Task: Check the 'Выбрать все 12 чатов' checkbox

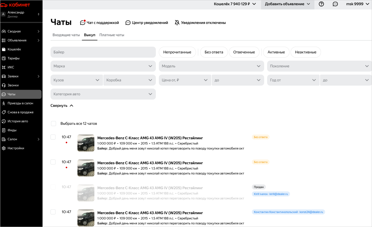Action: click(54, 124)
